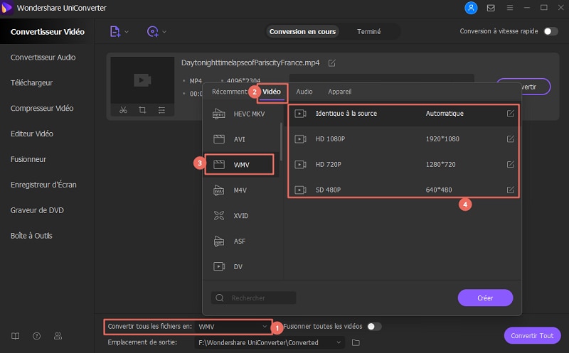This screenshot has width=569, height=353.
Task: Select the DV format
Action: (x=241, y=267)
